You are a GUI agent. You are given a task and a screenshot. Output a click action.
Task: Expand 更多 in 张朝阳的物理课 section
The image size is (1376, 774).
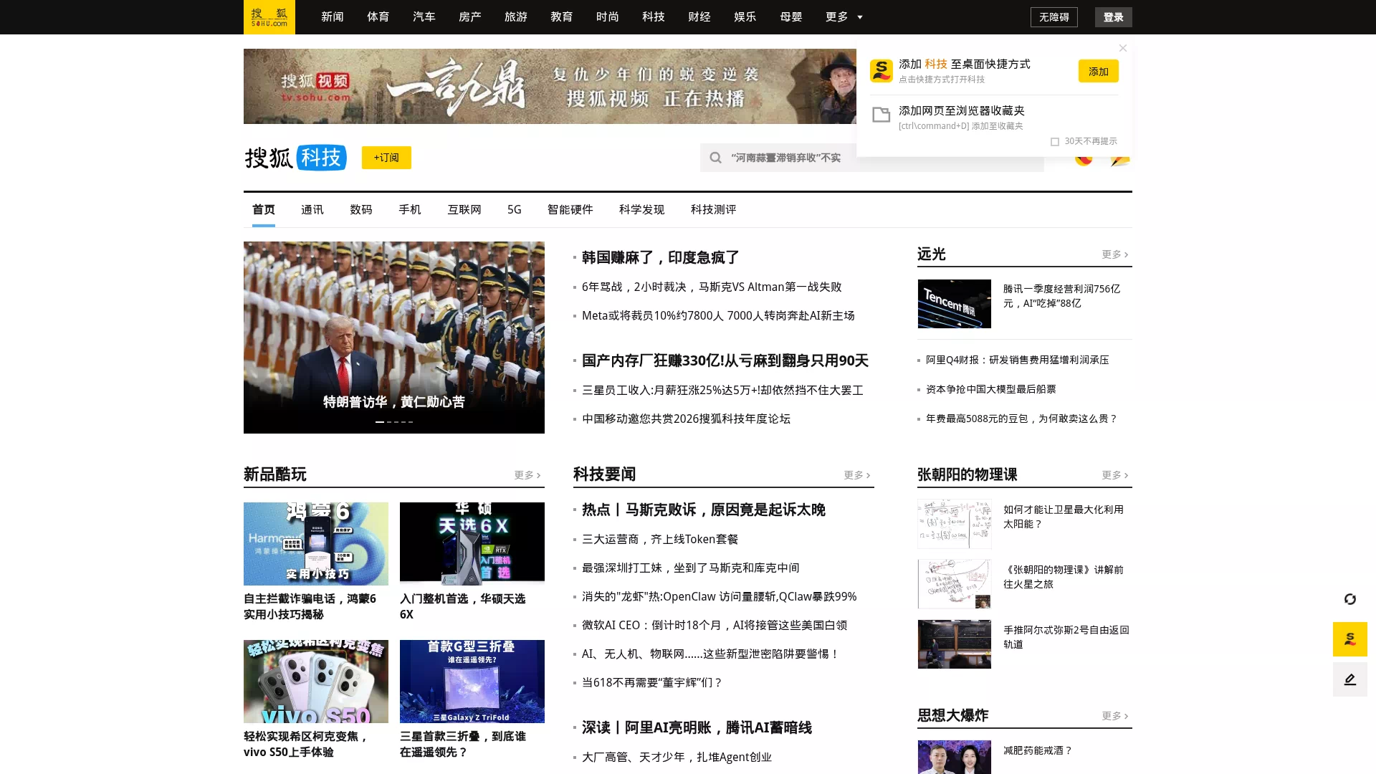click(x=1115, y=475)
